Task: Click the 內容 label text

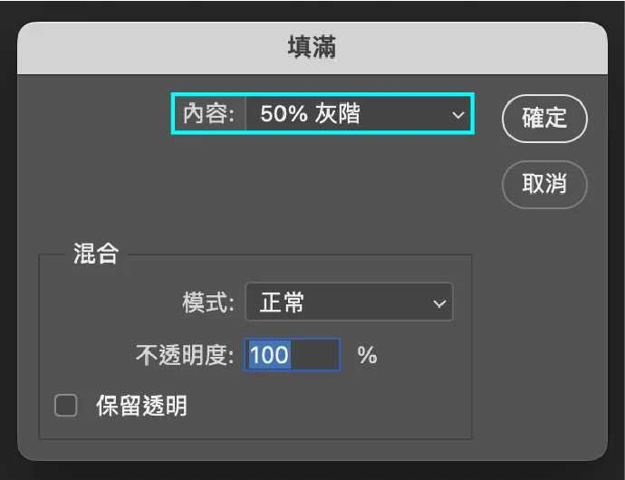Action: coord(208,114)
